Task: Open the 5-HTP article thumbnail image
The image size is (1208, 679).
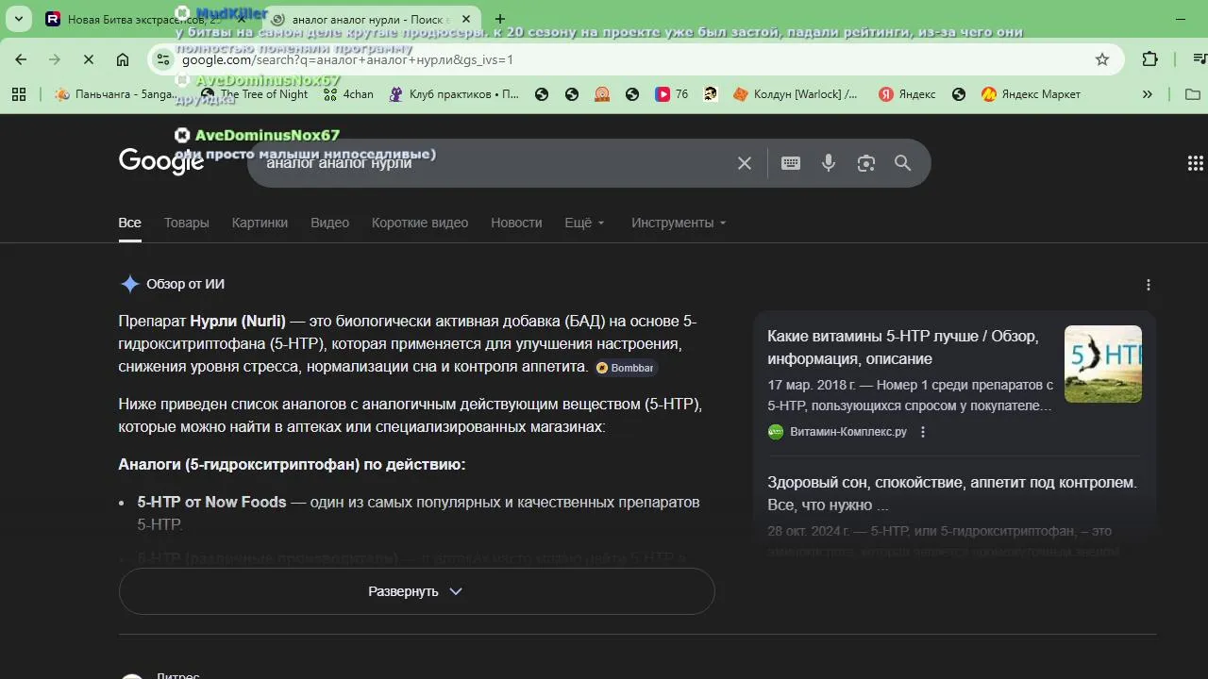Action: pyautogui.click(x=1103, y=364)
